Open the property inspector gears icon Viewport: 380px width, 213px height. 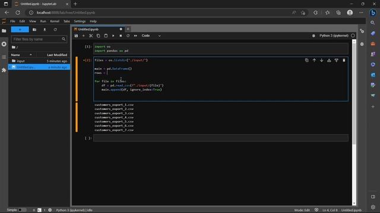[362, 31]
